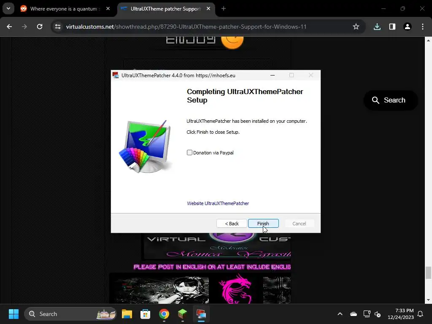Select the UltraUXTheme patcher Support tab
The height and width of the screenshot is (324, 432).
tap(166, 9)
